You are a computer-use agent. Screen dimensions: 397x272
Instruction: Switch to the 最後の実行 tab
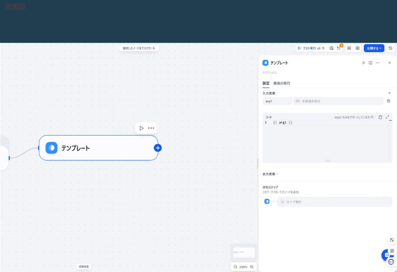(281, 83)
